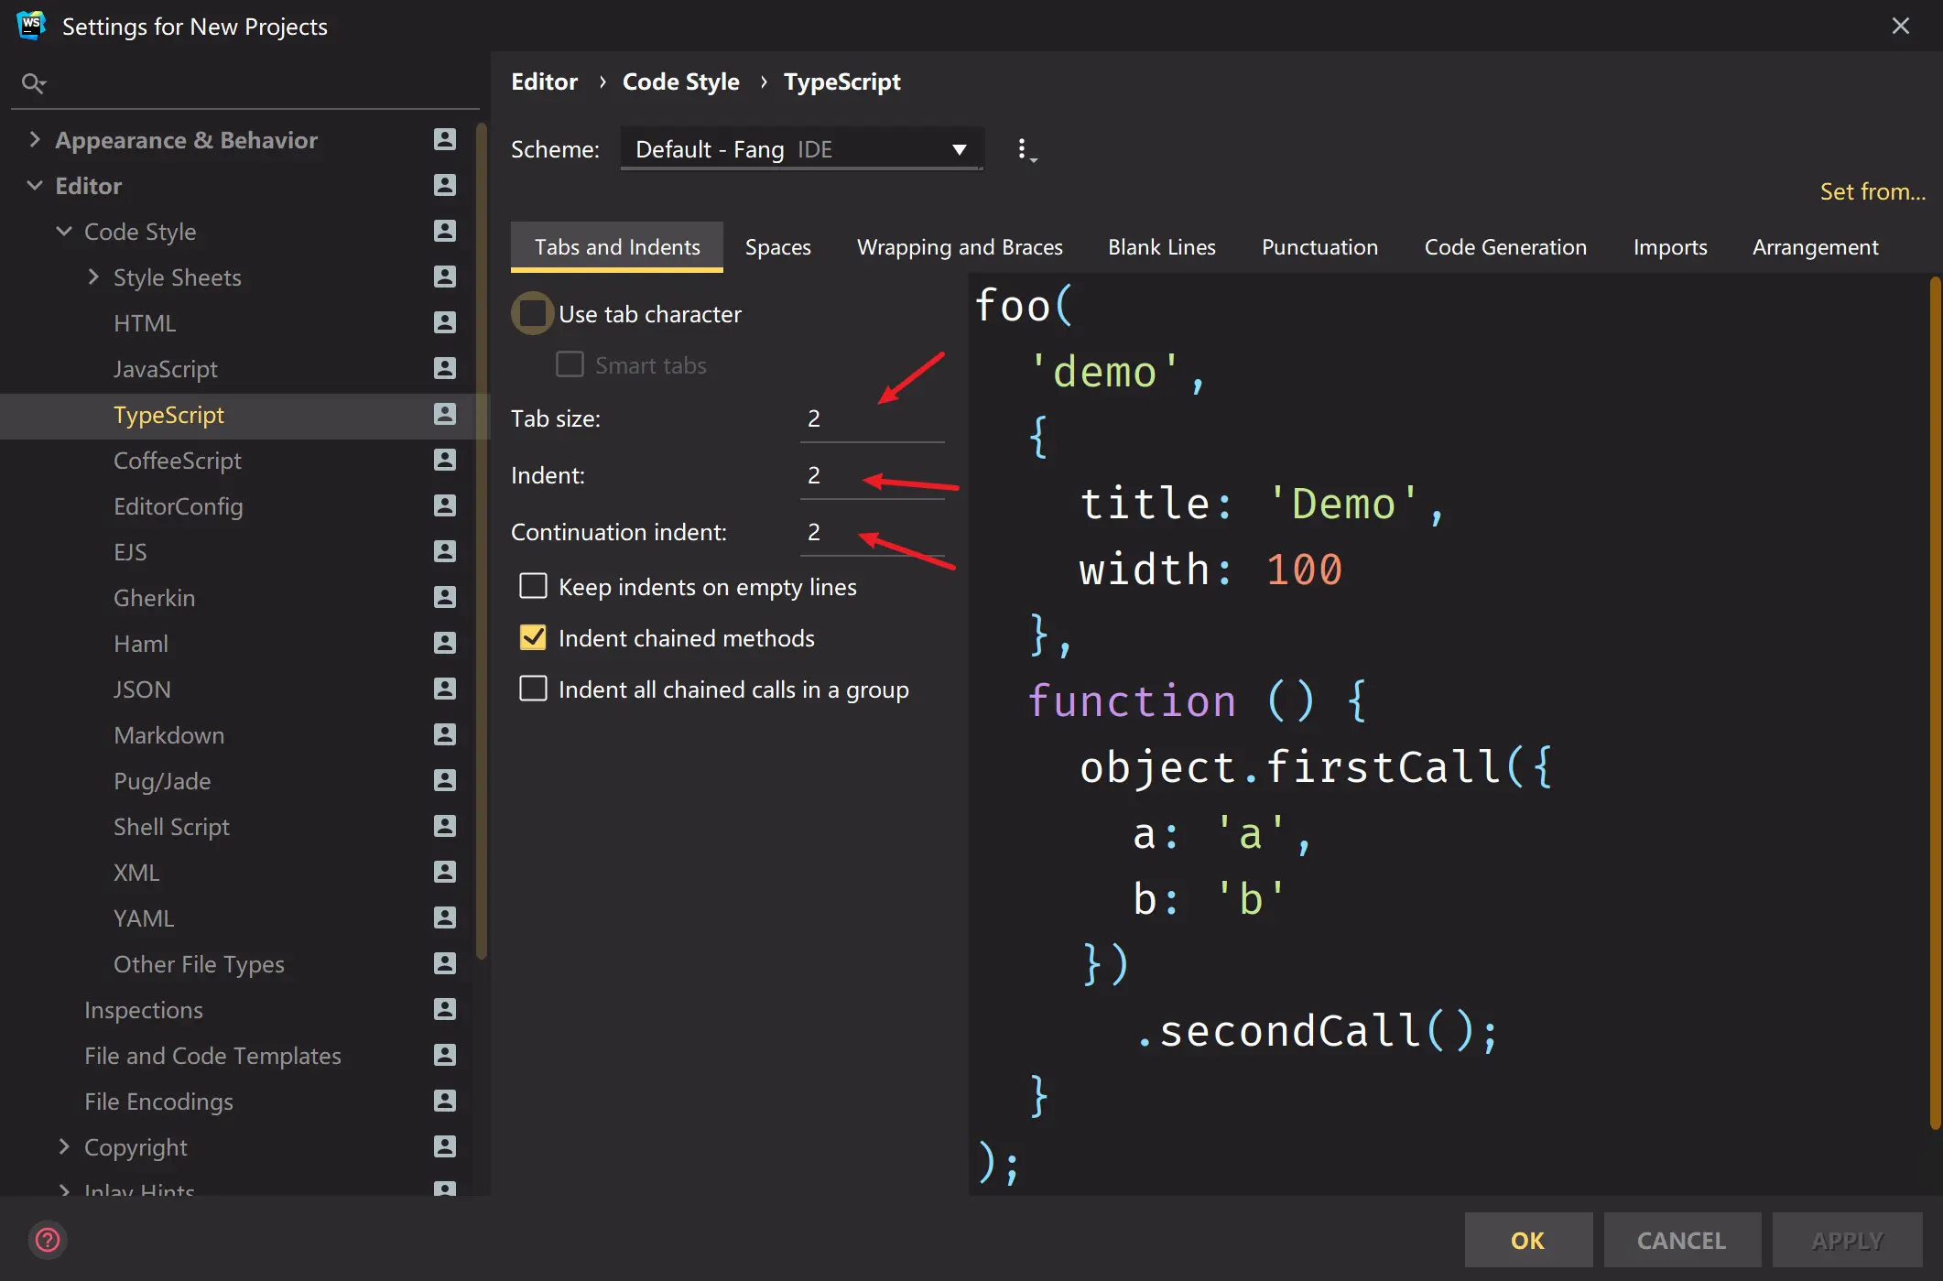Click the OK button
Screen dimensions: 1943x1281
[1527, 1240]
